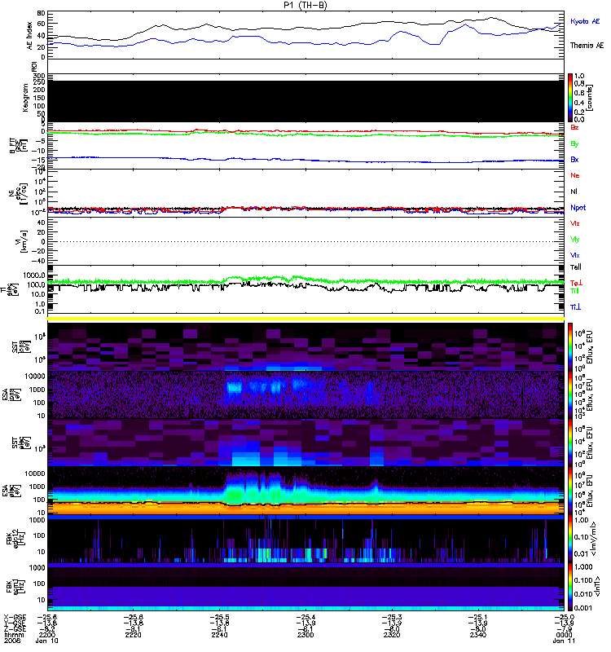
Task: Select the FBK scm nT color bar
Action: (570, 587)
